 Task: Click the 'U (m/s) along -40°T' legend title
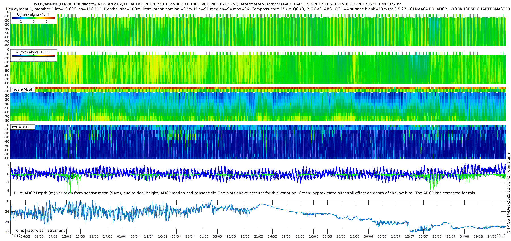point(33,14)
